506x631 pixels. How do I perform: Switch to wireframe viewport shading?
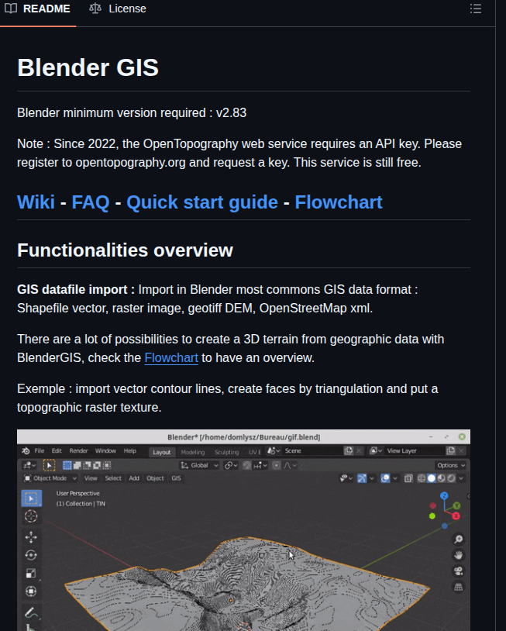click(421, 478)
